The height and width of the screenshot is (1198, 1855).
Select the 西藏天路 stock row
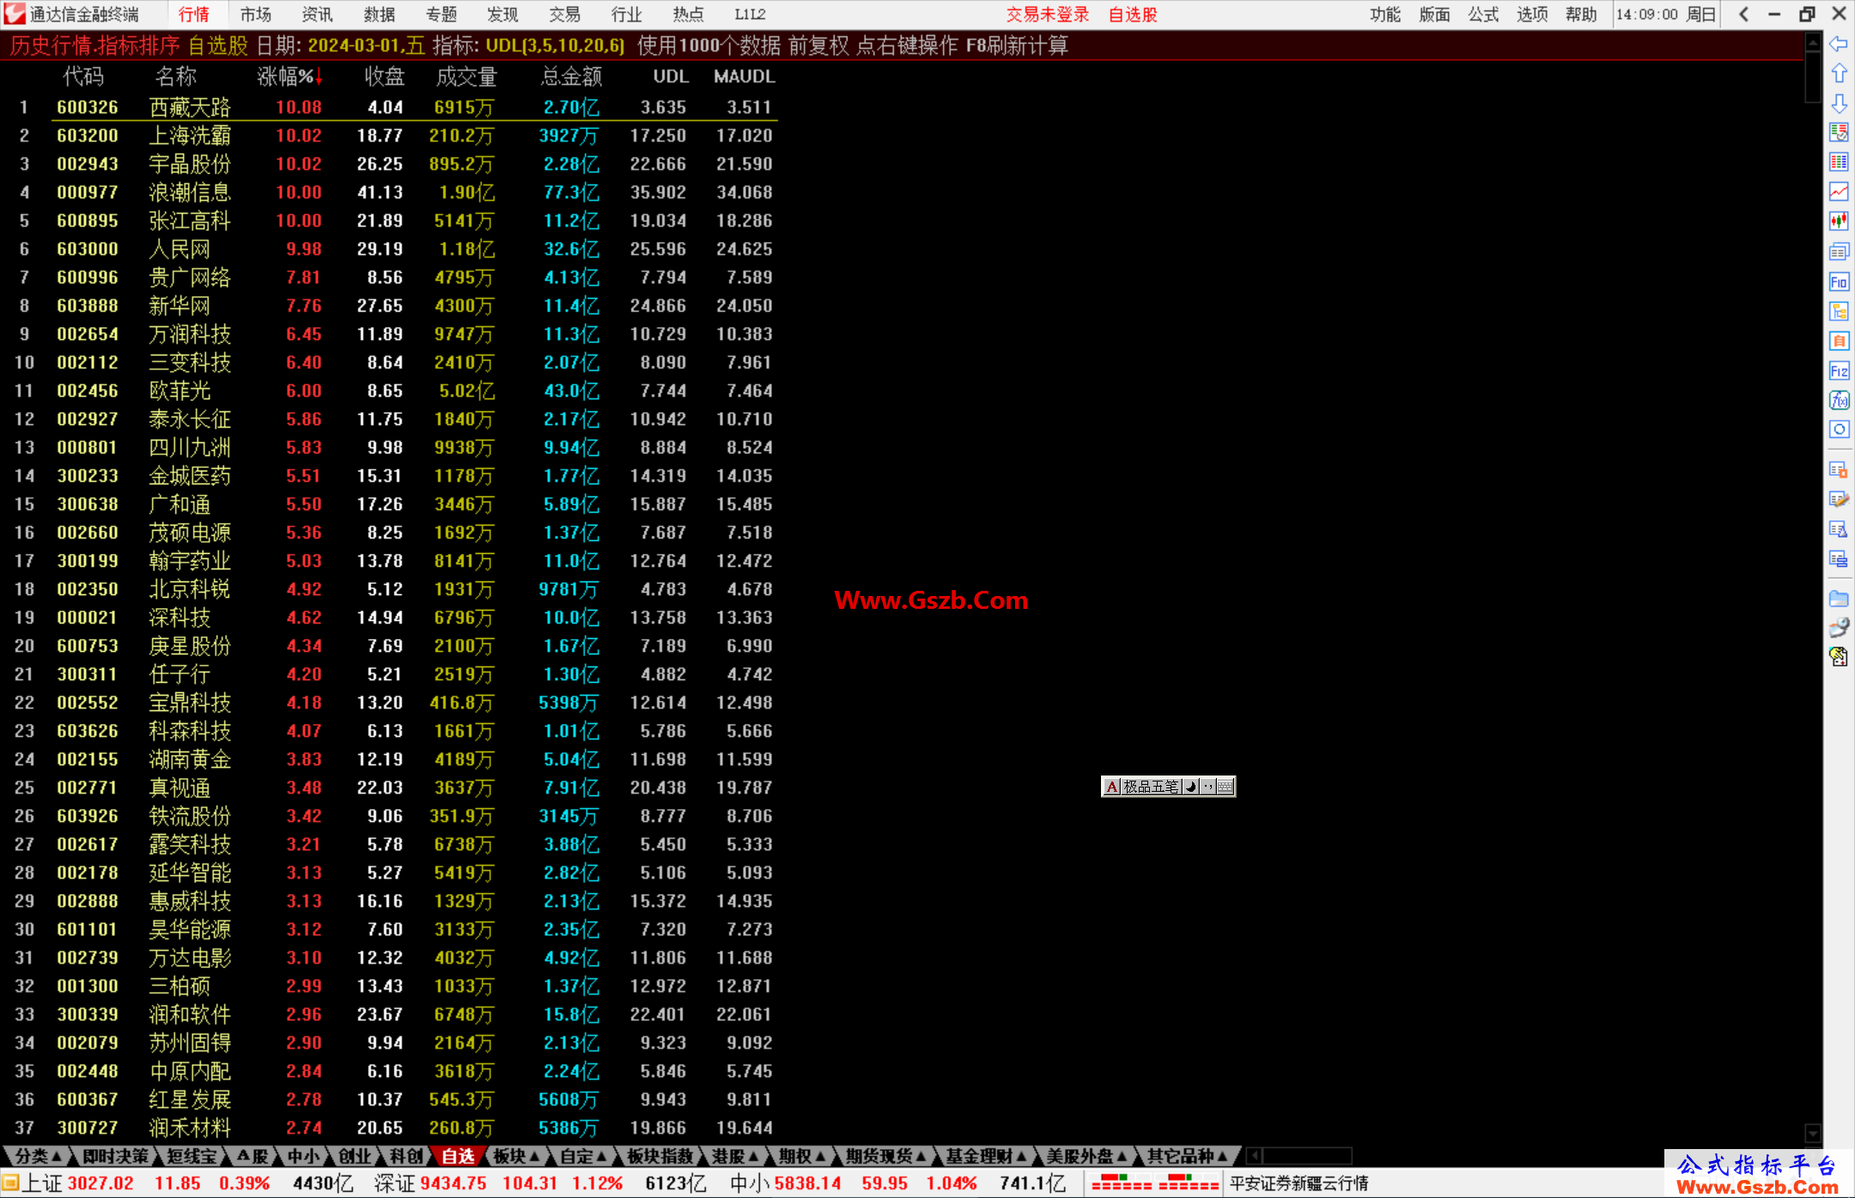point(389,107)
